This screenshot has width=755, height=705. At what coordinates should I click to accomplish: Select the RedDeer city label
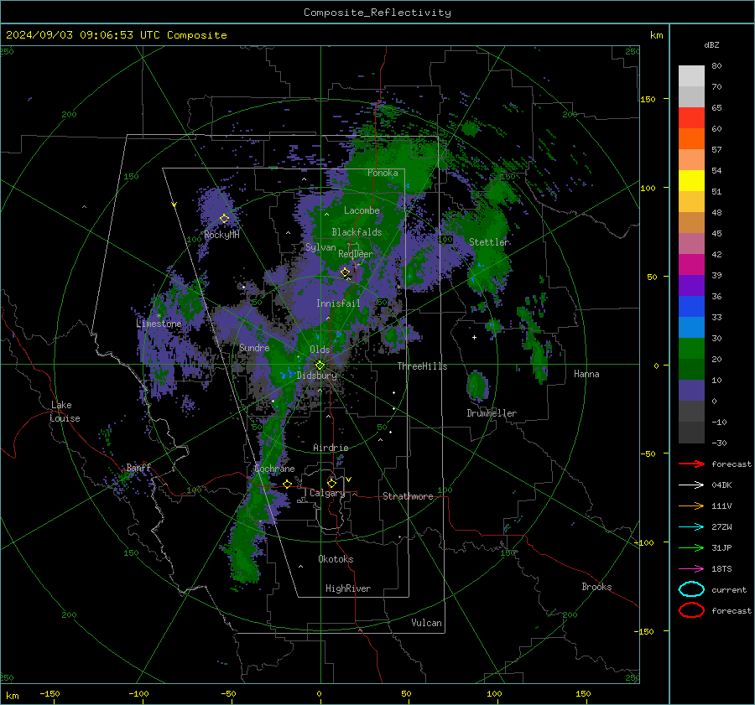pyautogui.click(x=356, y=254)
